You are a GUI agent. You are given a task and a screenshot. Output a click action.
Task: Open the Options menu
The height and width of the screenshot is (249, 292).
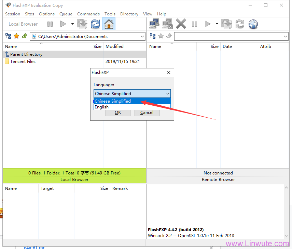pos(47,14)
